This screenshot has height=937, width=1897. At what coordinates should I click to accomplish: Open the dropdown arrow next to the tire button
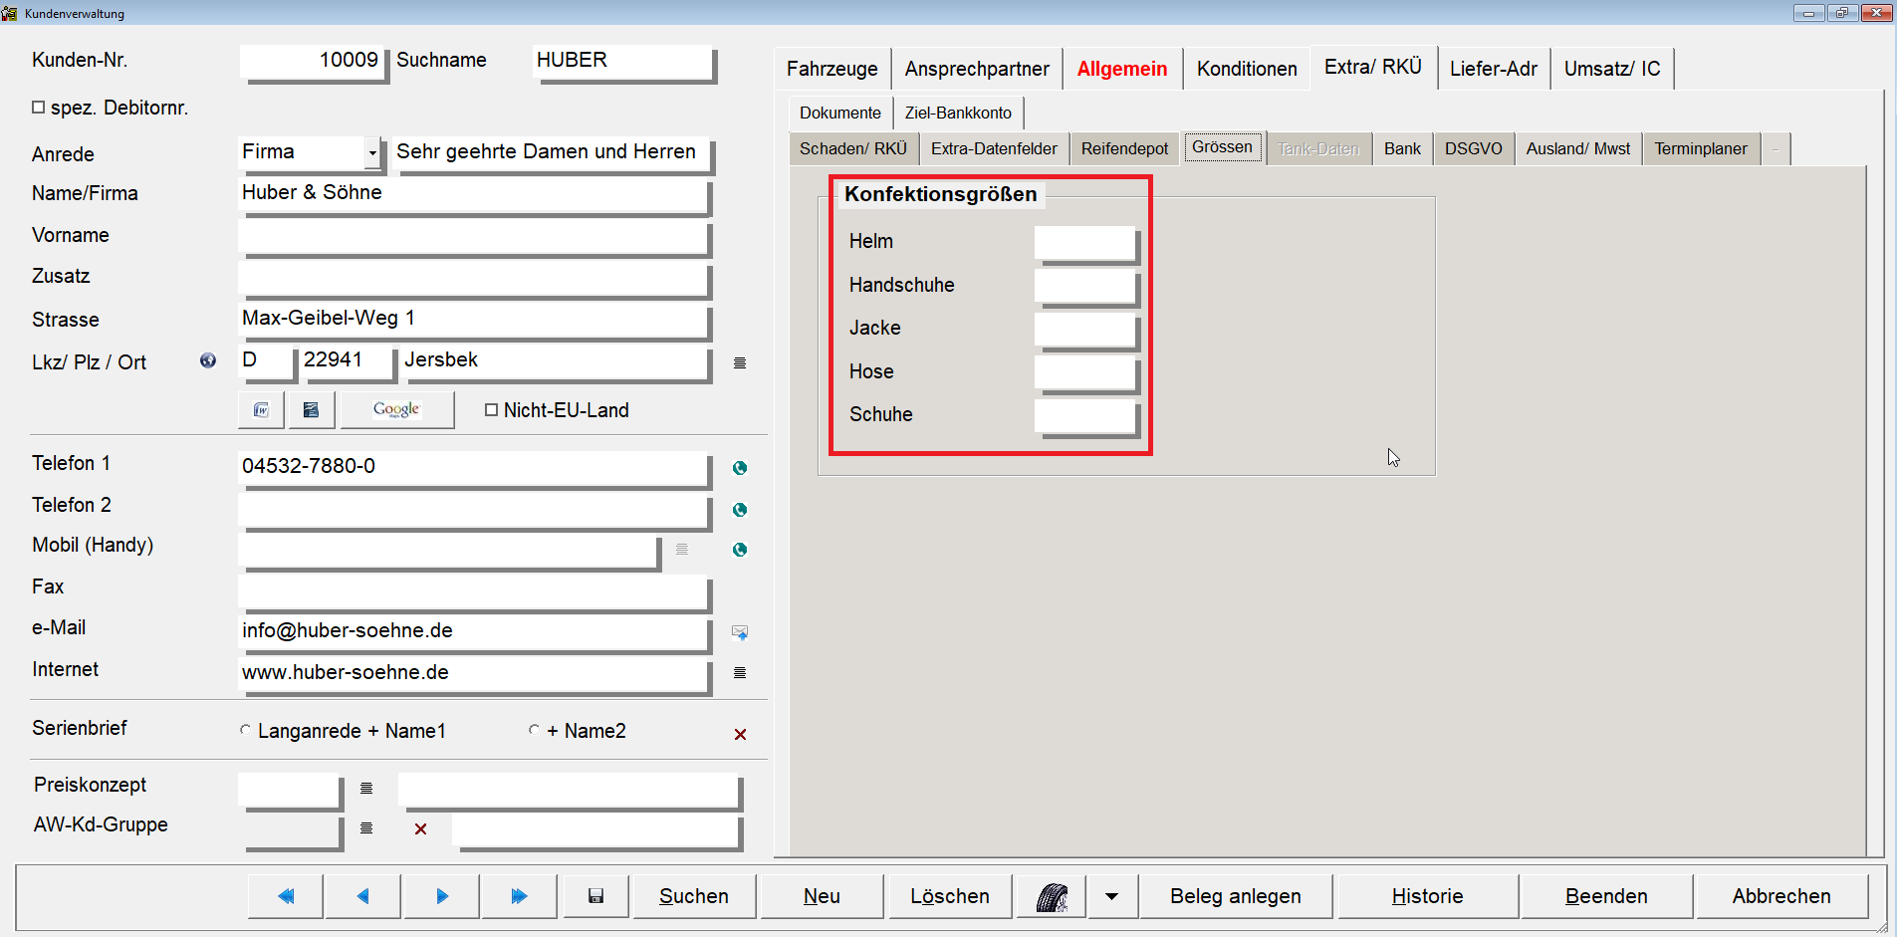[x=1111, y=896]
